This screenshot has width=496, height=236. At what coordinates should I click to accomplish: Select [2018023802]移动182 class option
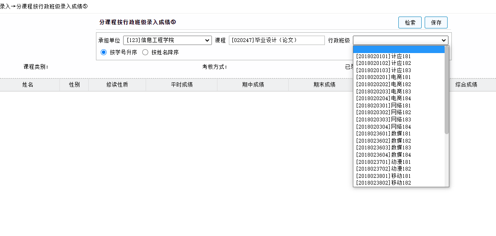383,183
